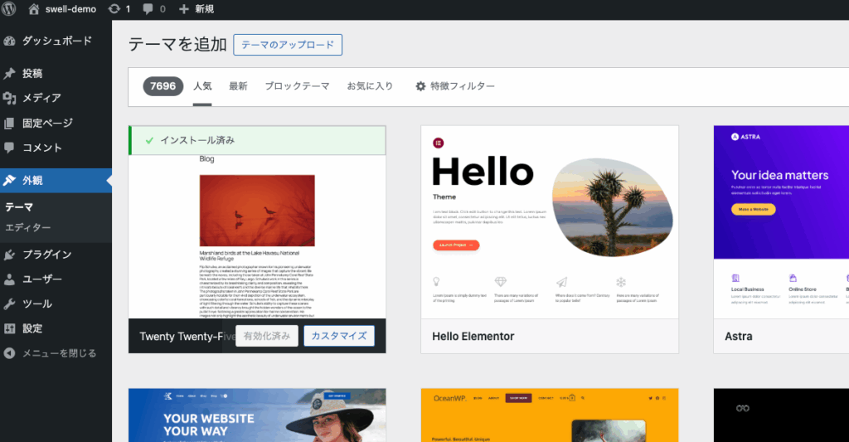Open the Plugins (プラグイン) menu
849x442 pixels.
coord(46,255)
